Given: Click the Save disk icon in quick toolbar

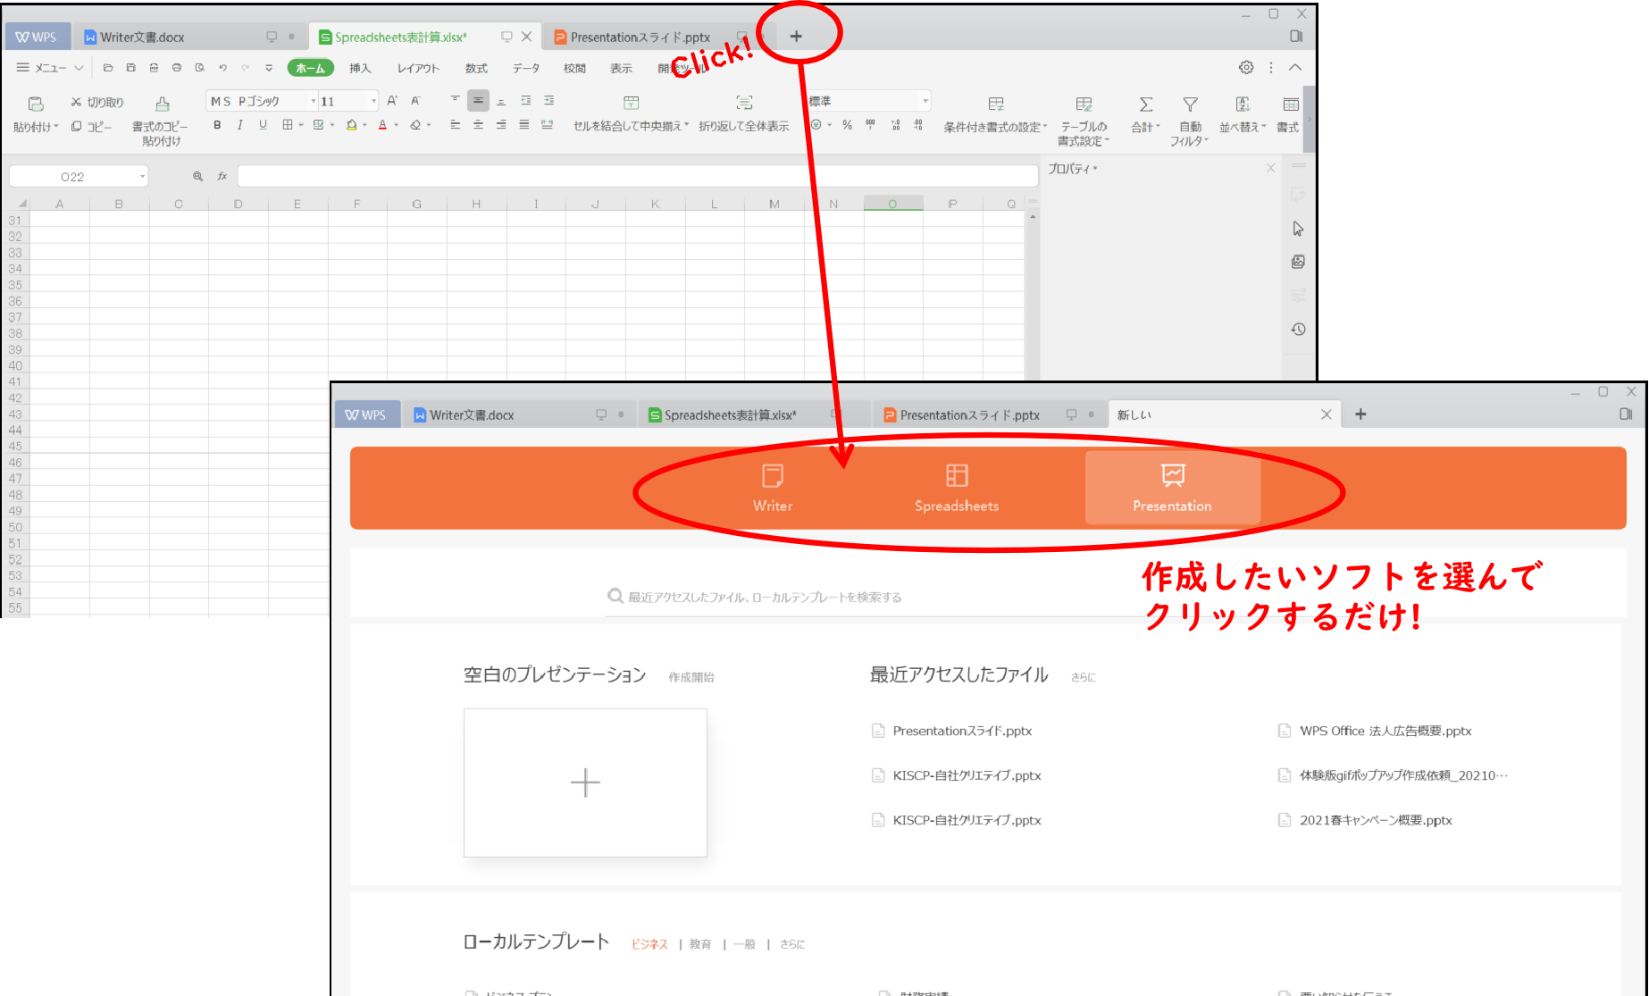Looking at the screenshot, I should 131,68.
